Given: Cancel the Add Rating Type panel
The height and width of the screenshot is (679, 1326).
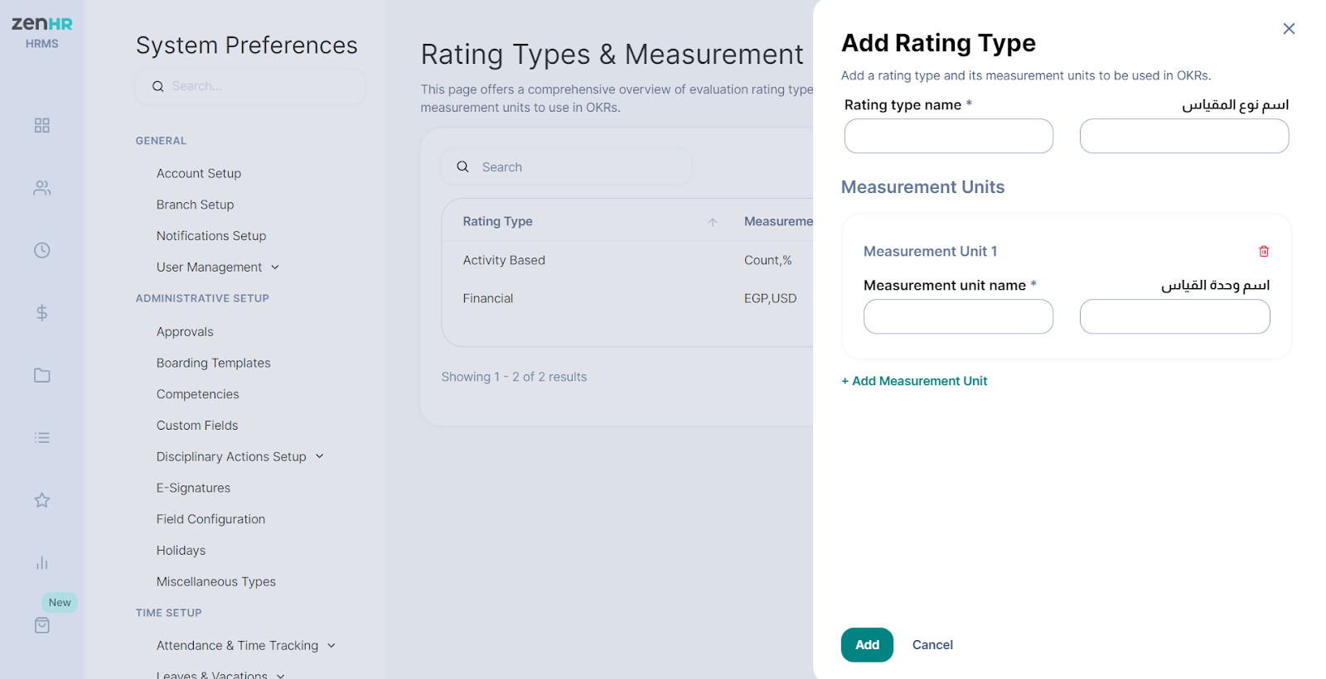Looking at the screenshot, I should coord(932,645).
